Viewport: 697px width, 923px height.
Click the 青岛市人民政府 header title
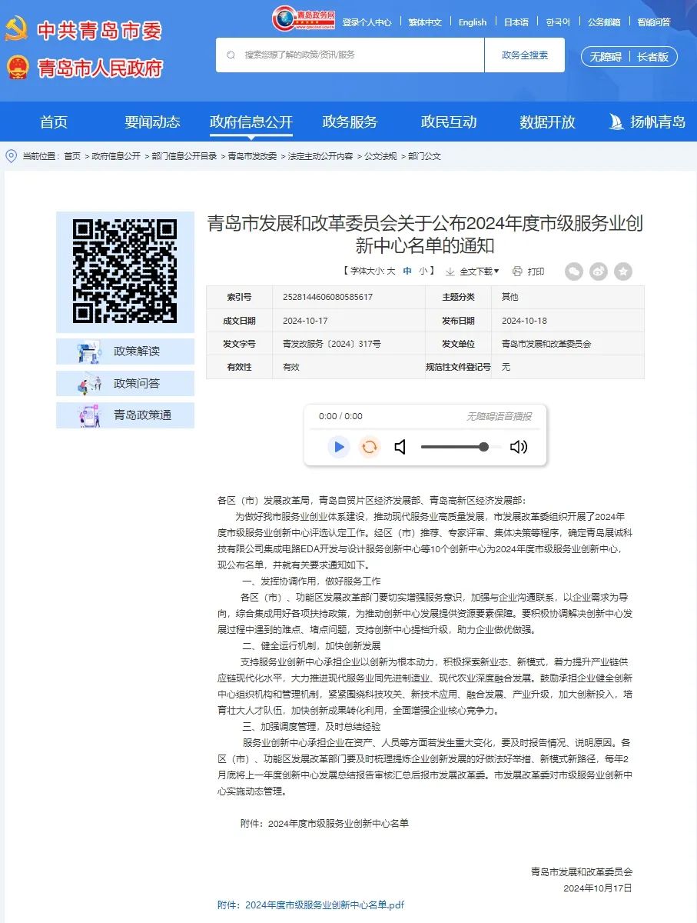pyautogui.click(x=100, y=68)
